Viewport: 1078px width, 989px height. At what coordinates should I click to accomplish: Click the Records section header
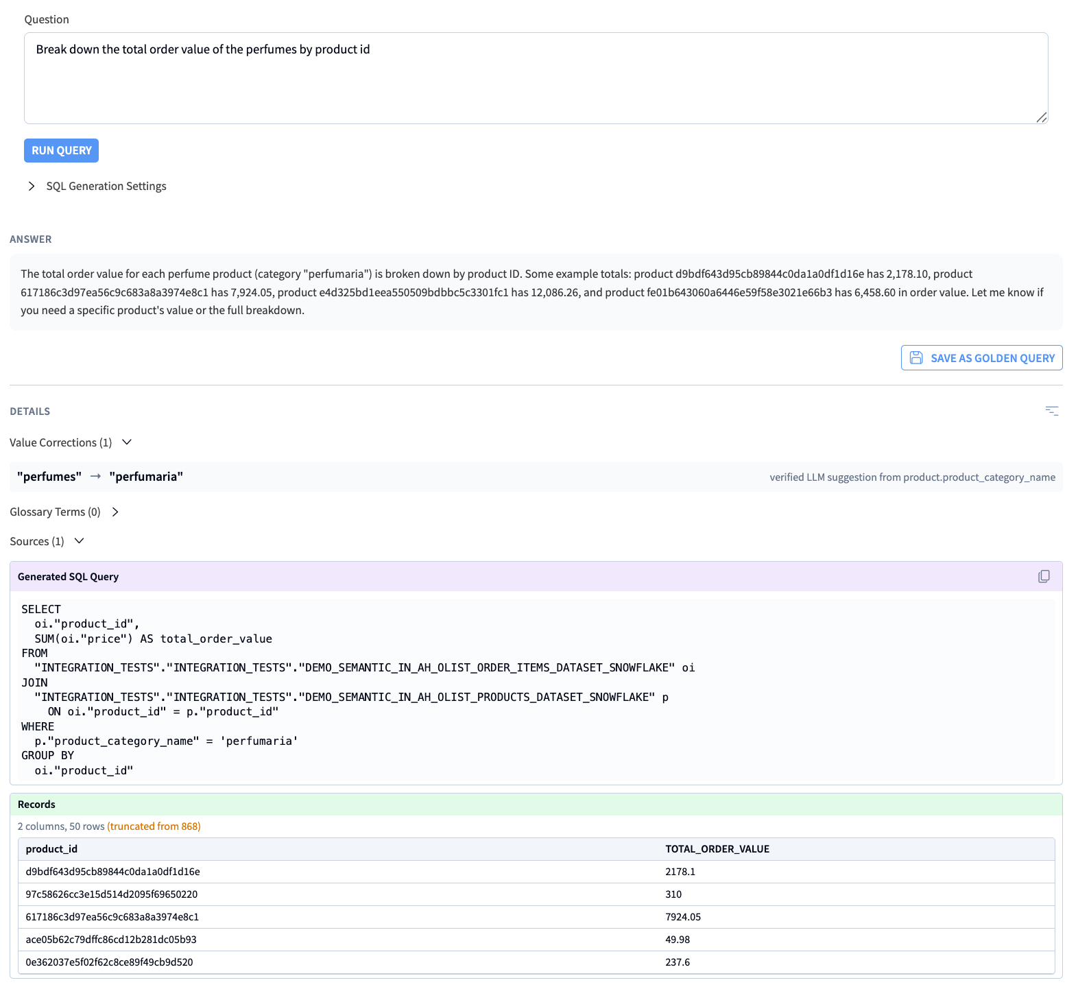click(37, 805)
